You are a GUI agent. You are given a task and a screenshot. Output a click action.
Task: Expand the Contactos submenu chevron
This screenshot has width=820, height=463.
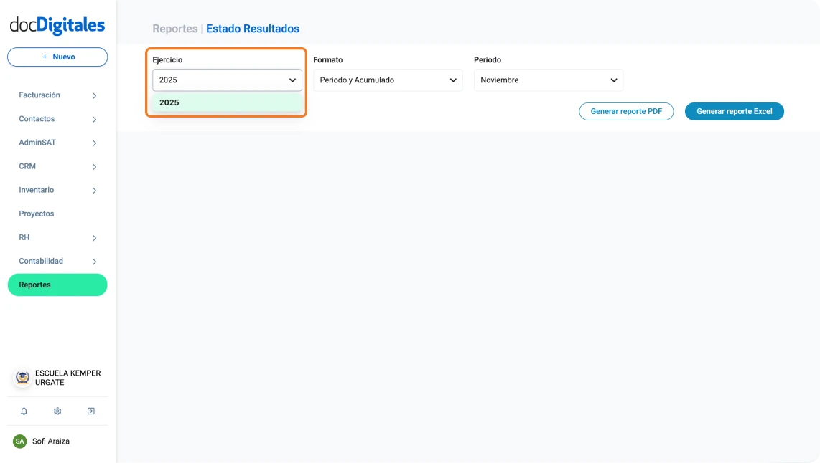tap(94, 120)
